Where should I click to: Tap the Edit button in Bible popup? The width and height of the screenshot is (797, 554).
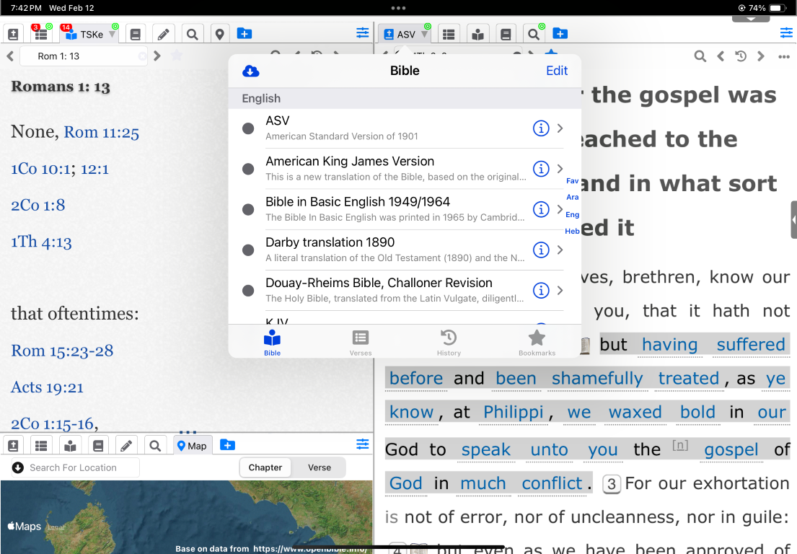pos(556,71)
